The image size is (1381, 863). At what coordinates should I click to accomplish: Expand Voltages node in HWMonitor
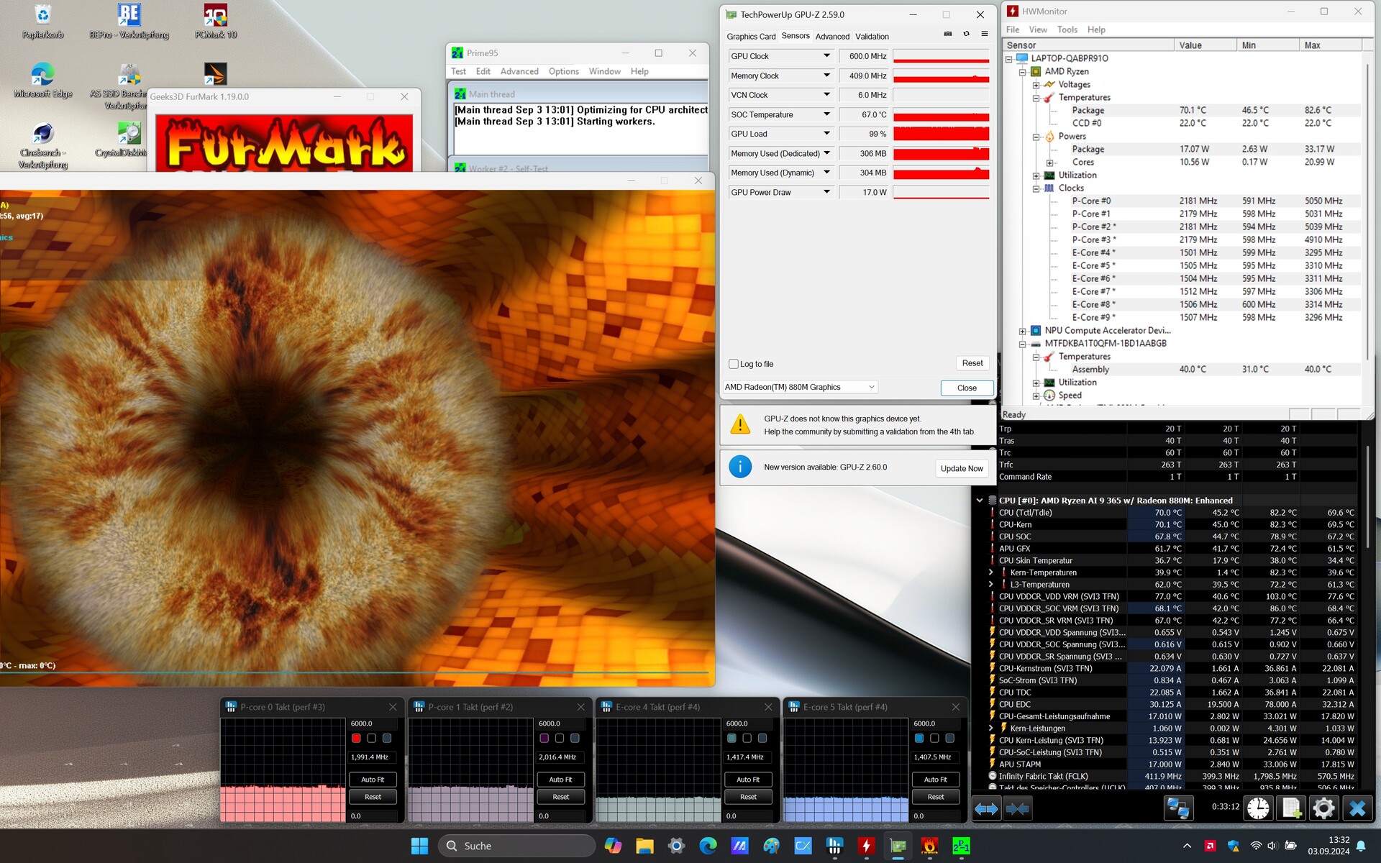point(1036,85)
